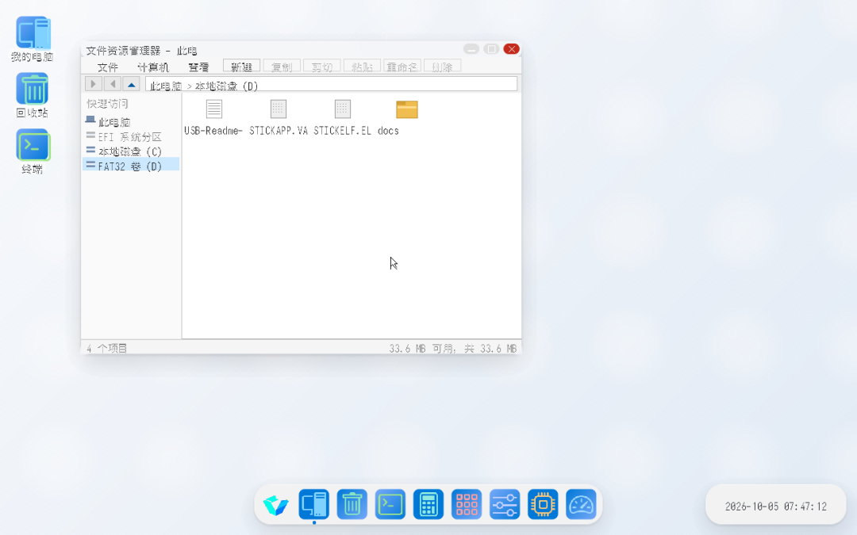Screen dimensions: 857x535
Task: Click the 剪切 toolbar button
Action: click(x=322, y=67)
